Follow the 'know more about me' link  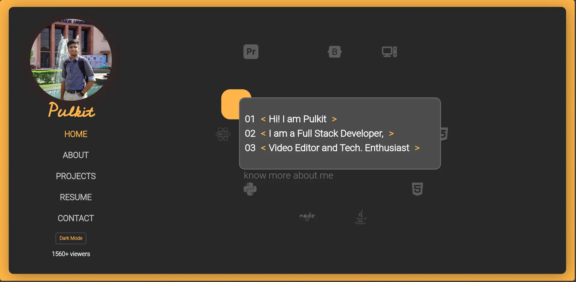pos(288,175)
